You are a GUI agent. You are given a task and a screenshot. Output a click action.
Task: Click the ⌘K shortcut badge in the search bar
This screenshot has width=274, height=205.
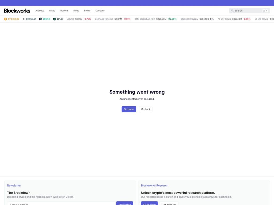265,10
